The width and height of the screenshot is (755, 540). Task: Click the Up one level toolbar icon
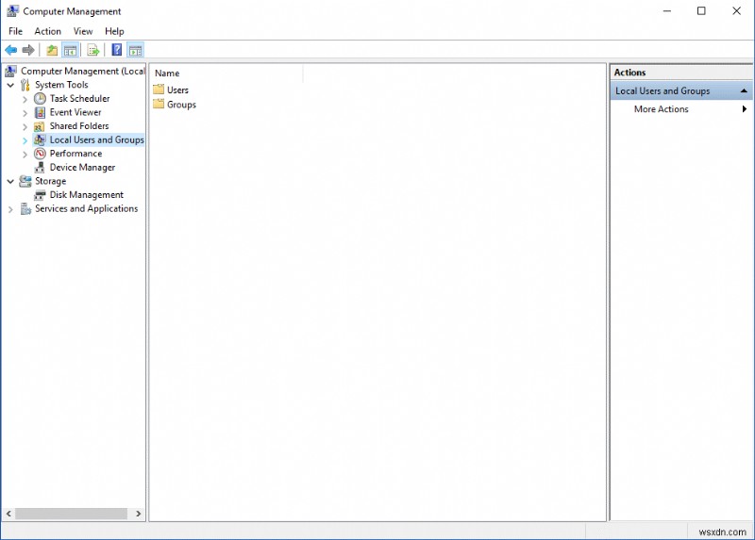[x=52, y=50]
